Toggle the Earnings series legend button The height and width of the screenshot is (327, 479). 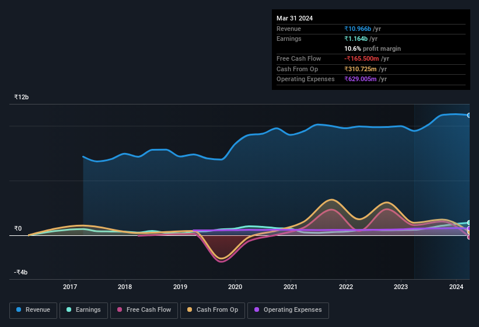(x=83, y=310)
